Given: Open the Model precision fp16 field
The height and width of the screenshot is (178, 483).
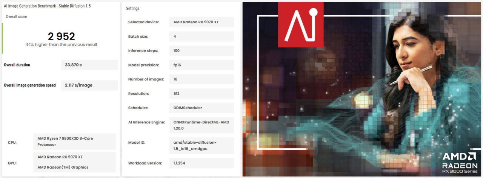Looking at the screenshot, I should point(201,65).
